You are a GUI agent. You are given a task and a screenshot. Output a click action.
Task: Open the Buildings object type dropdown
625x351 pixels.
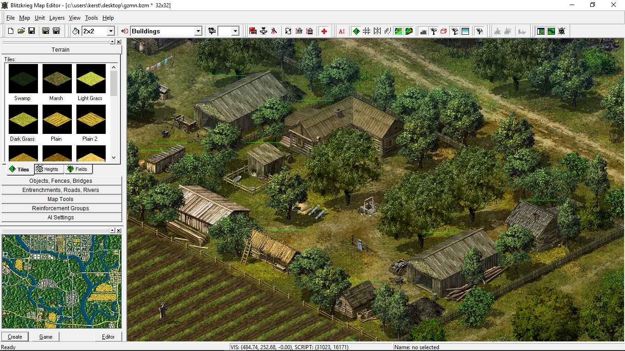(x=198, y=31)
